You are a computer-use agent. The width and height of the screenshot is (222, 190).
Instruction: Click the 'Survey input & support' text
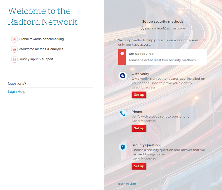pos(36,59)
